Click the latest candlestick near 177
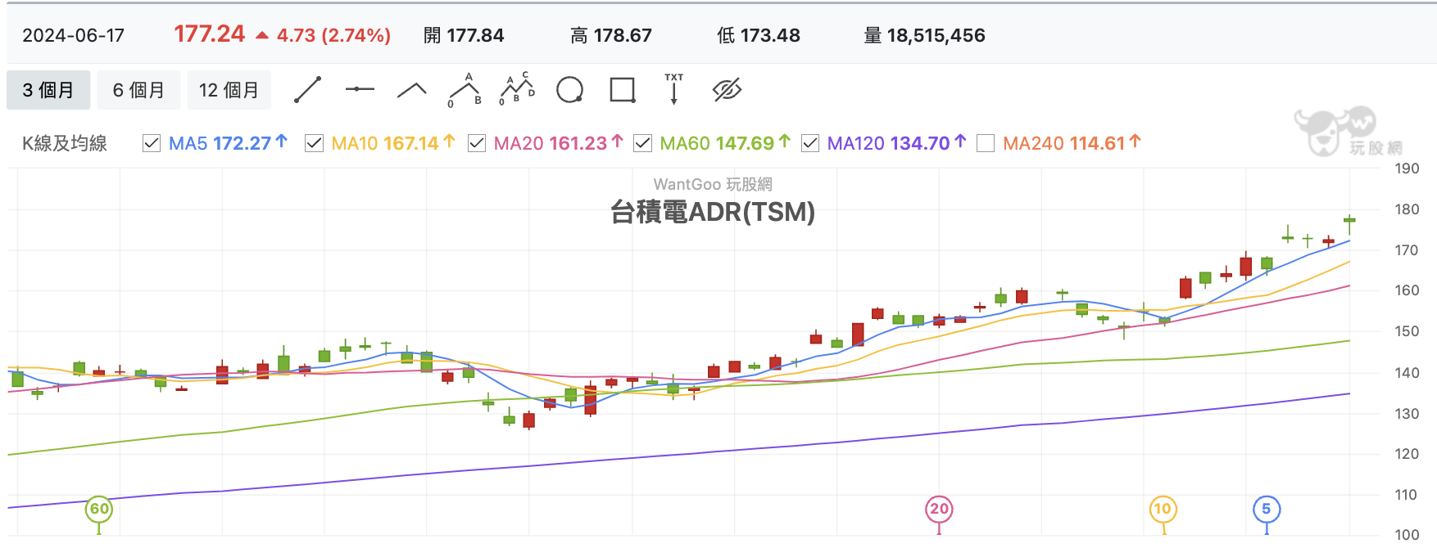 (x=1349, y=221)
